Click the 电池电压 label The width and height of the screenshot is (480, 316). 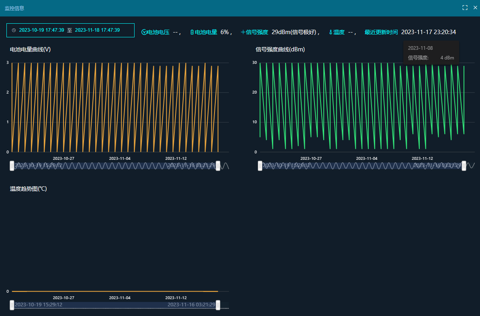click(158, 32)
